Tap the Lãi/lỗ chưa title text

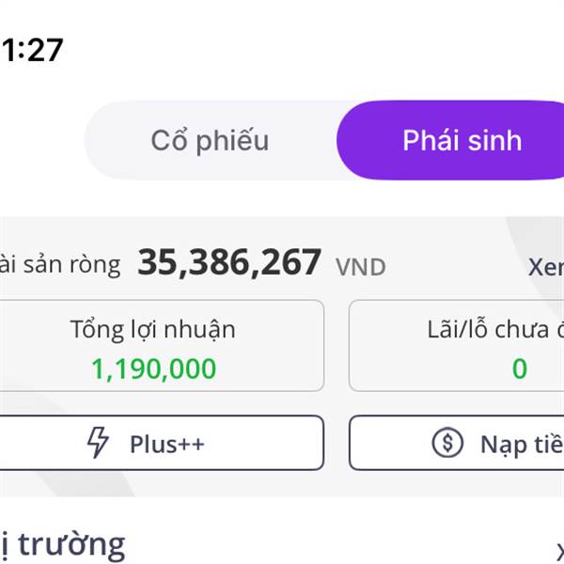coord(495,330)
